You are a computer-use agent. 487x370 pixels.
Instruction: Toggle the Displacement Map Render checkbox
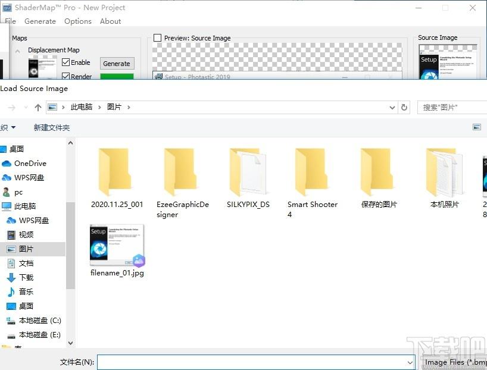65,76
